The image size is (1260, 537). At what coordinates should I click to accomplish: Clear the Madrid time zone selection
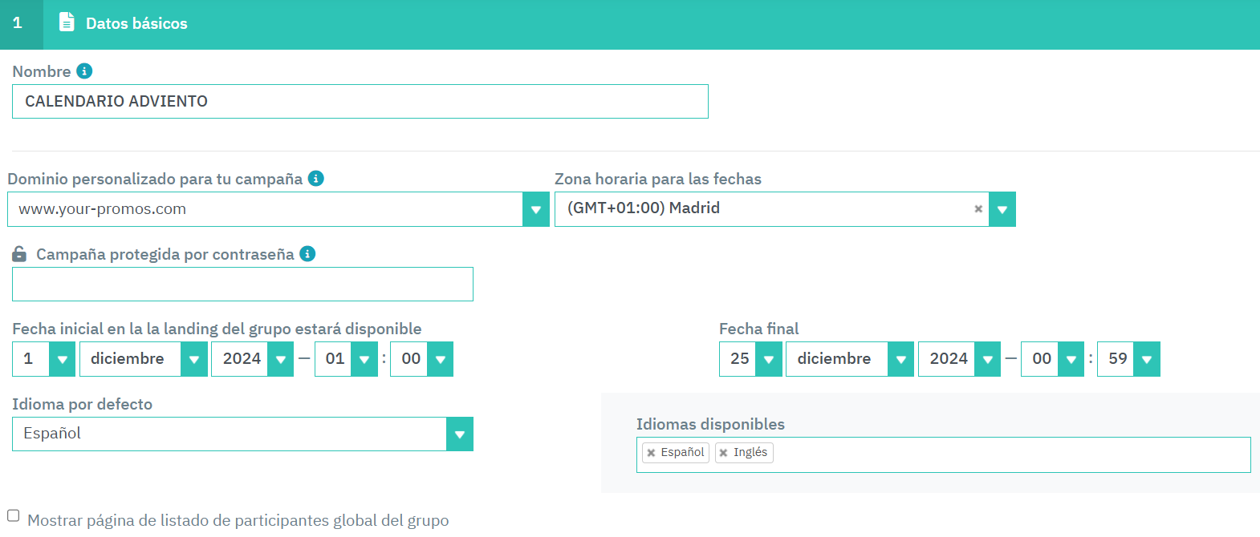click(978, 209)
